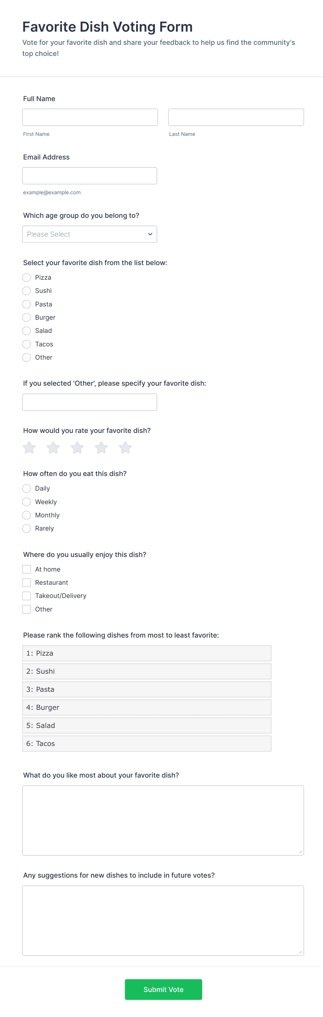Image resolution: width=323 pixels, height=1017 pixels.
Task: Rate the dish one star
Action: [x=29, y=448]
